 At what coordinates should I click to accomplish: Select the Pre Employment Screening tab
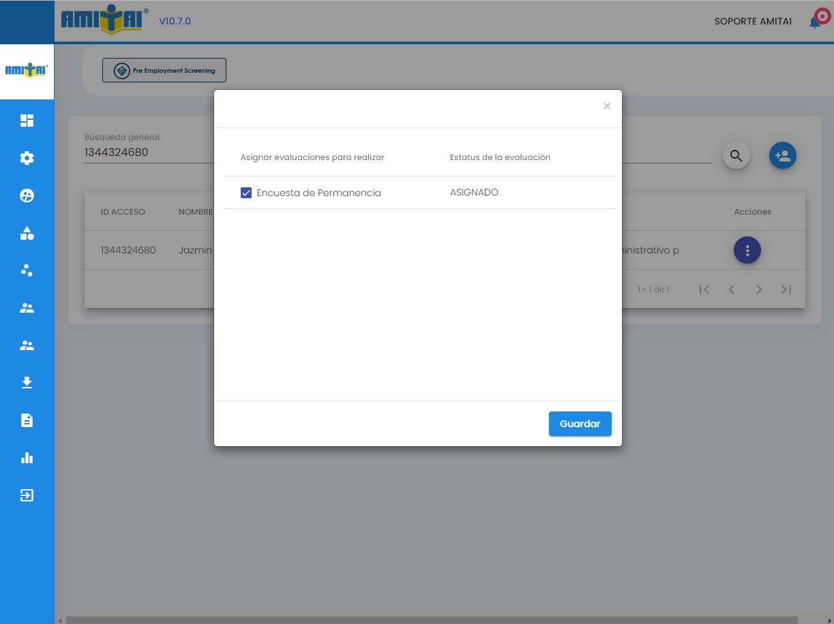point(164,70)
